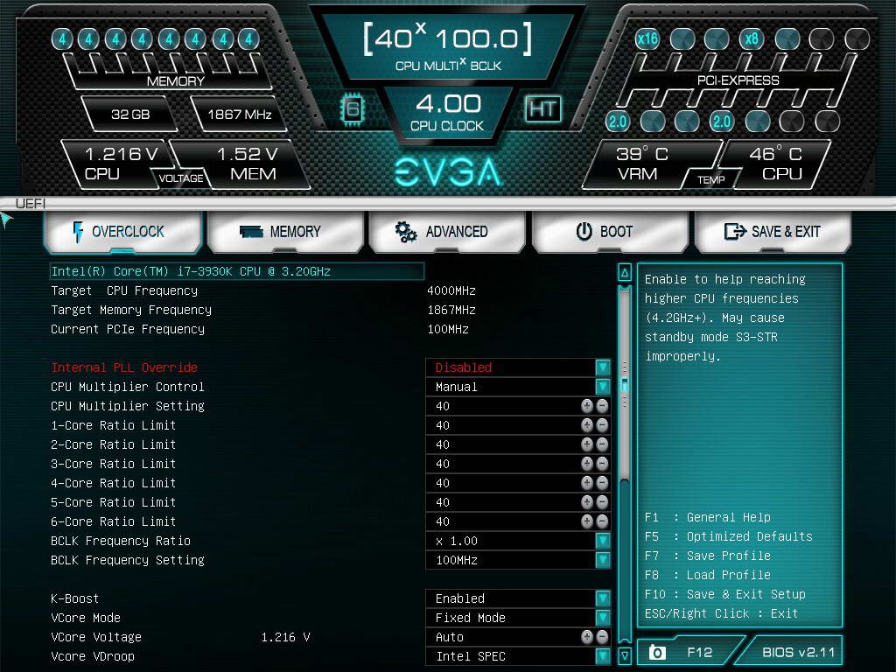Decrease 5-Core Ratio Limit with minus
The image size is (896, 672).
tap(602, 501)
